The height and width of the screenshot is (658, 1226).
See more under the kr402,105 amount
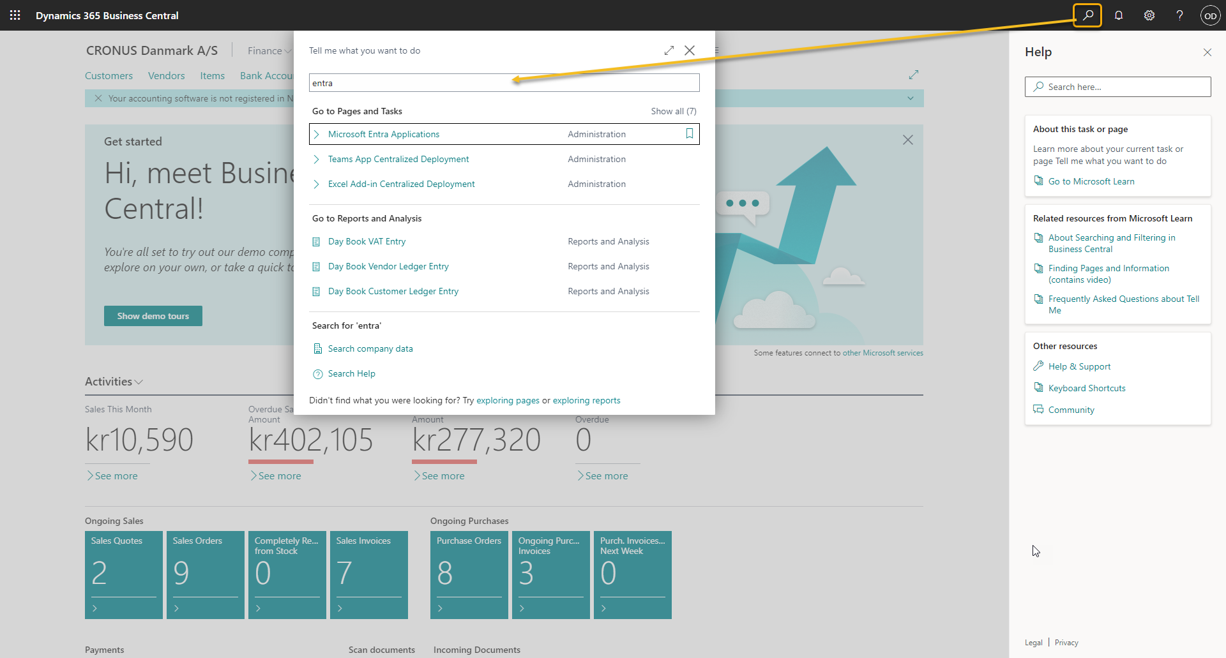pyautogui.click(x=276, y=475)
